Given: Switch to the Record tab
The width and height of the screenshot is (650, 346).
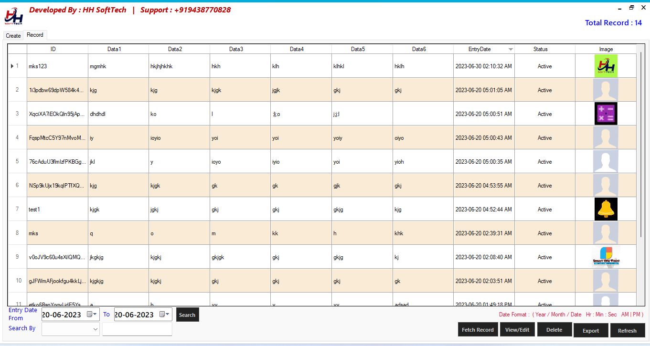Looking at the screenshot, I should click(35, 35).
